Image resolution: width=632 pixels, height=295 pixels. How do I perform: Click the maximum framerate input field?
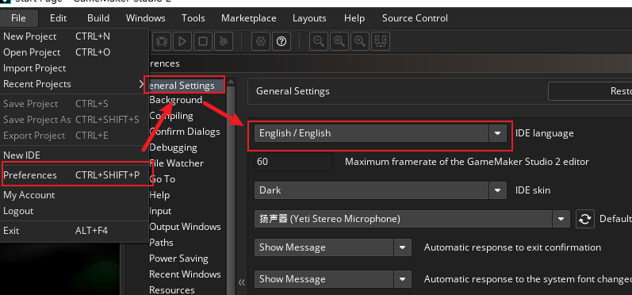click(x=293, y=162)
